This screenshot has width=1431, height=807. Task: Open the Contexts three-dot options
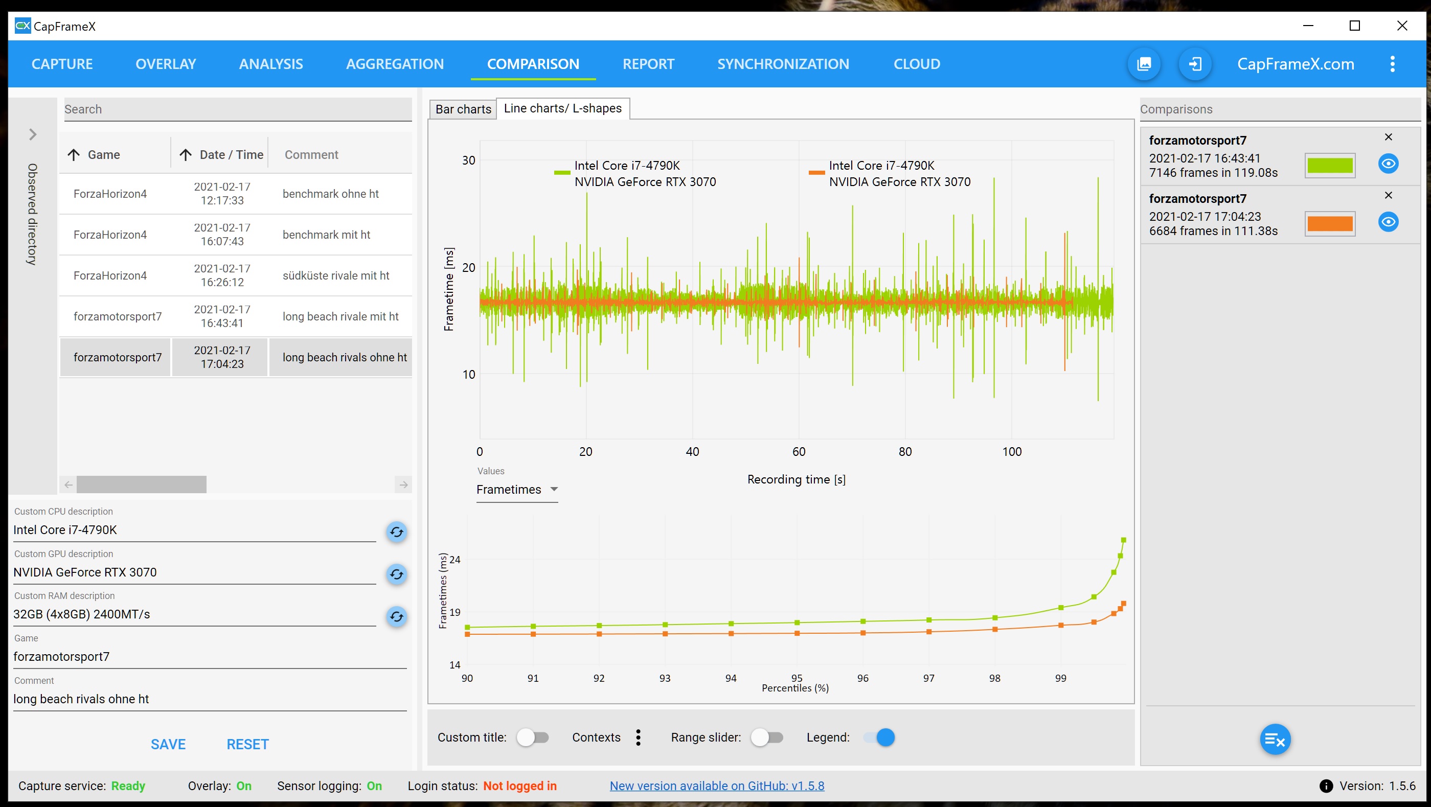pos(638,737)
